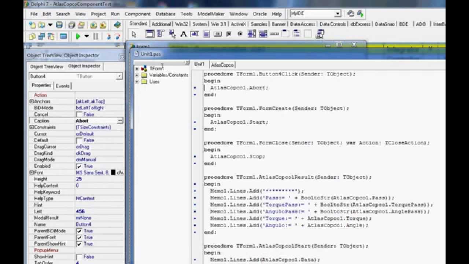Image resolution: width=469 pixels, height=264 pixels.
Task: Click the Save All toolbar icon
Action: tap(71, 25)
